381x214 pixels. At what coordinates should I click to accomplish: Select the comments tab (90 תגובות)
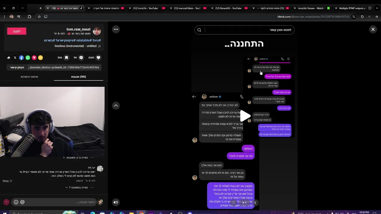[79, 77]
